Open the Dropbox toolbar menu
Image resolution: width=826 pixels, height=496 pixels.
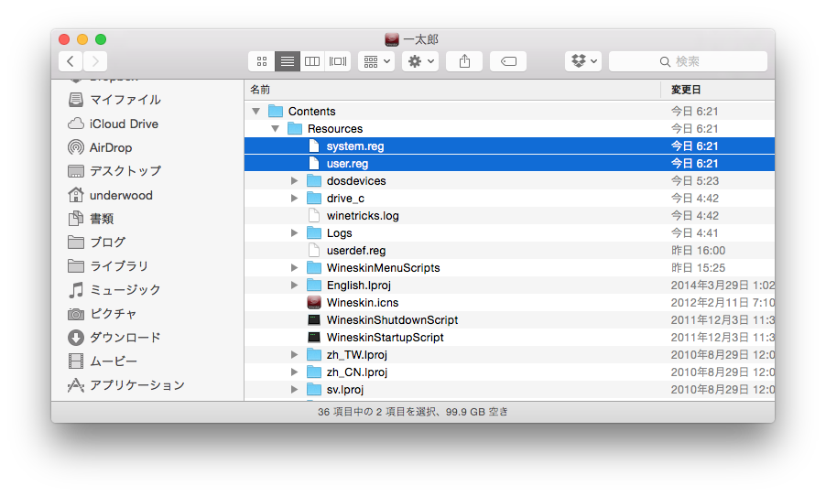(x=583, y=61)
